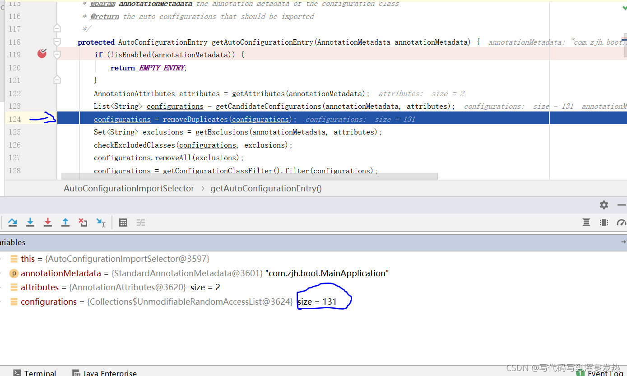Show the Threads view icon

pyautogui.click(x=586, y=223)
